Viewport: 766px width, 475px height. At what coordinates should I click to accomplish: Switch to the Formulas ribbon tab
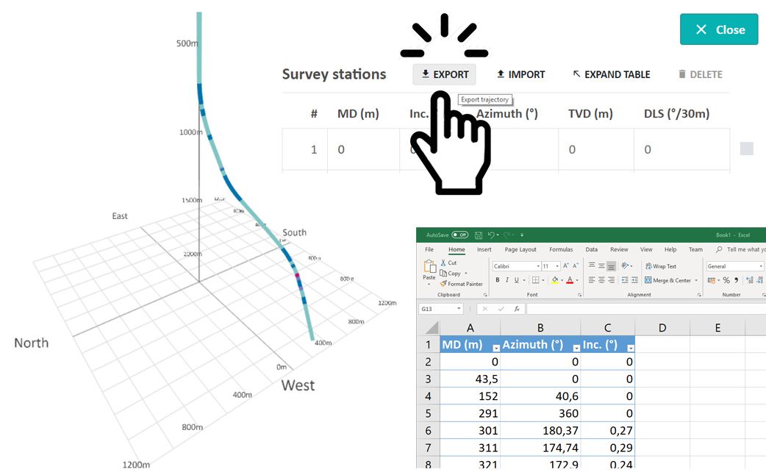pos(562,249)
